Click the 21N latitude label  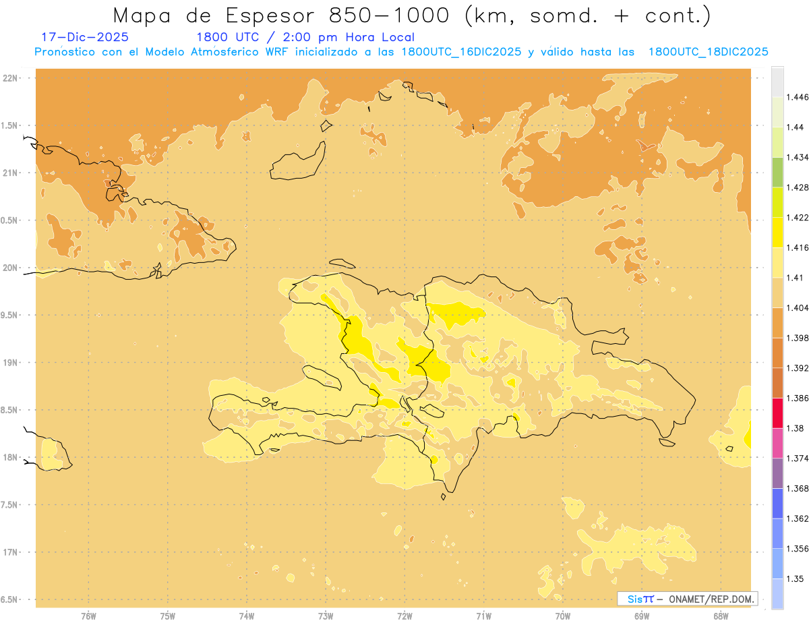[10, 173]
